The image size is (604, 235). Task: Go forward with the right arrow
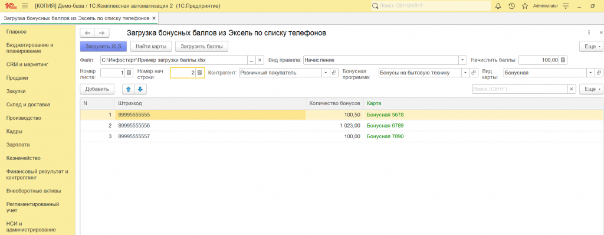[102, 33]
